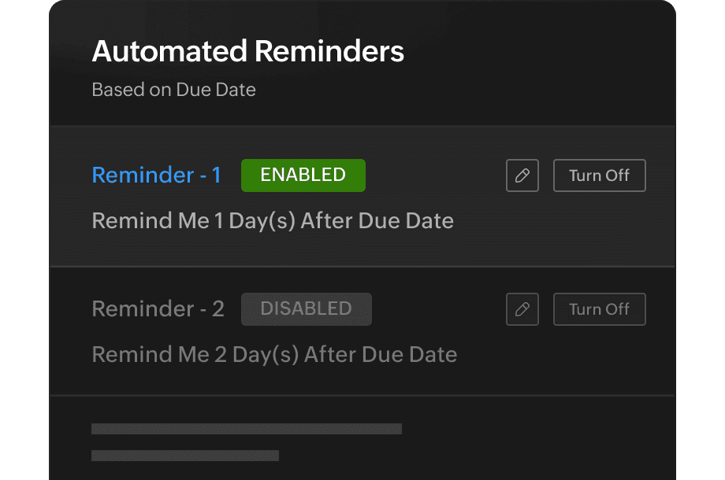The height and width of the screenshot is (480, 725).
Task: Select the edit icon next to the first Turn Off button
Action: point(522,175)
